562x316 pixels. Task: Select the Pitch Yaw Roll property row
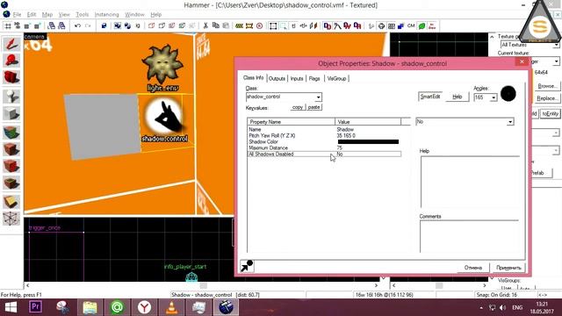[324, 136]
